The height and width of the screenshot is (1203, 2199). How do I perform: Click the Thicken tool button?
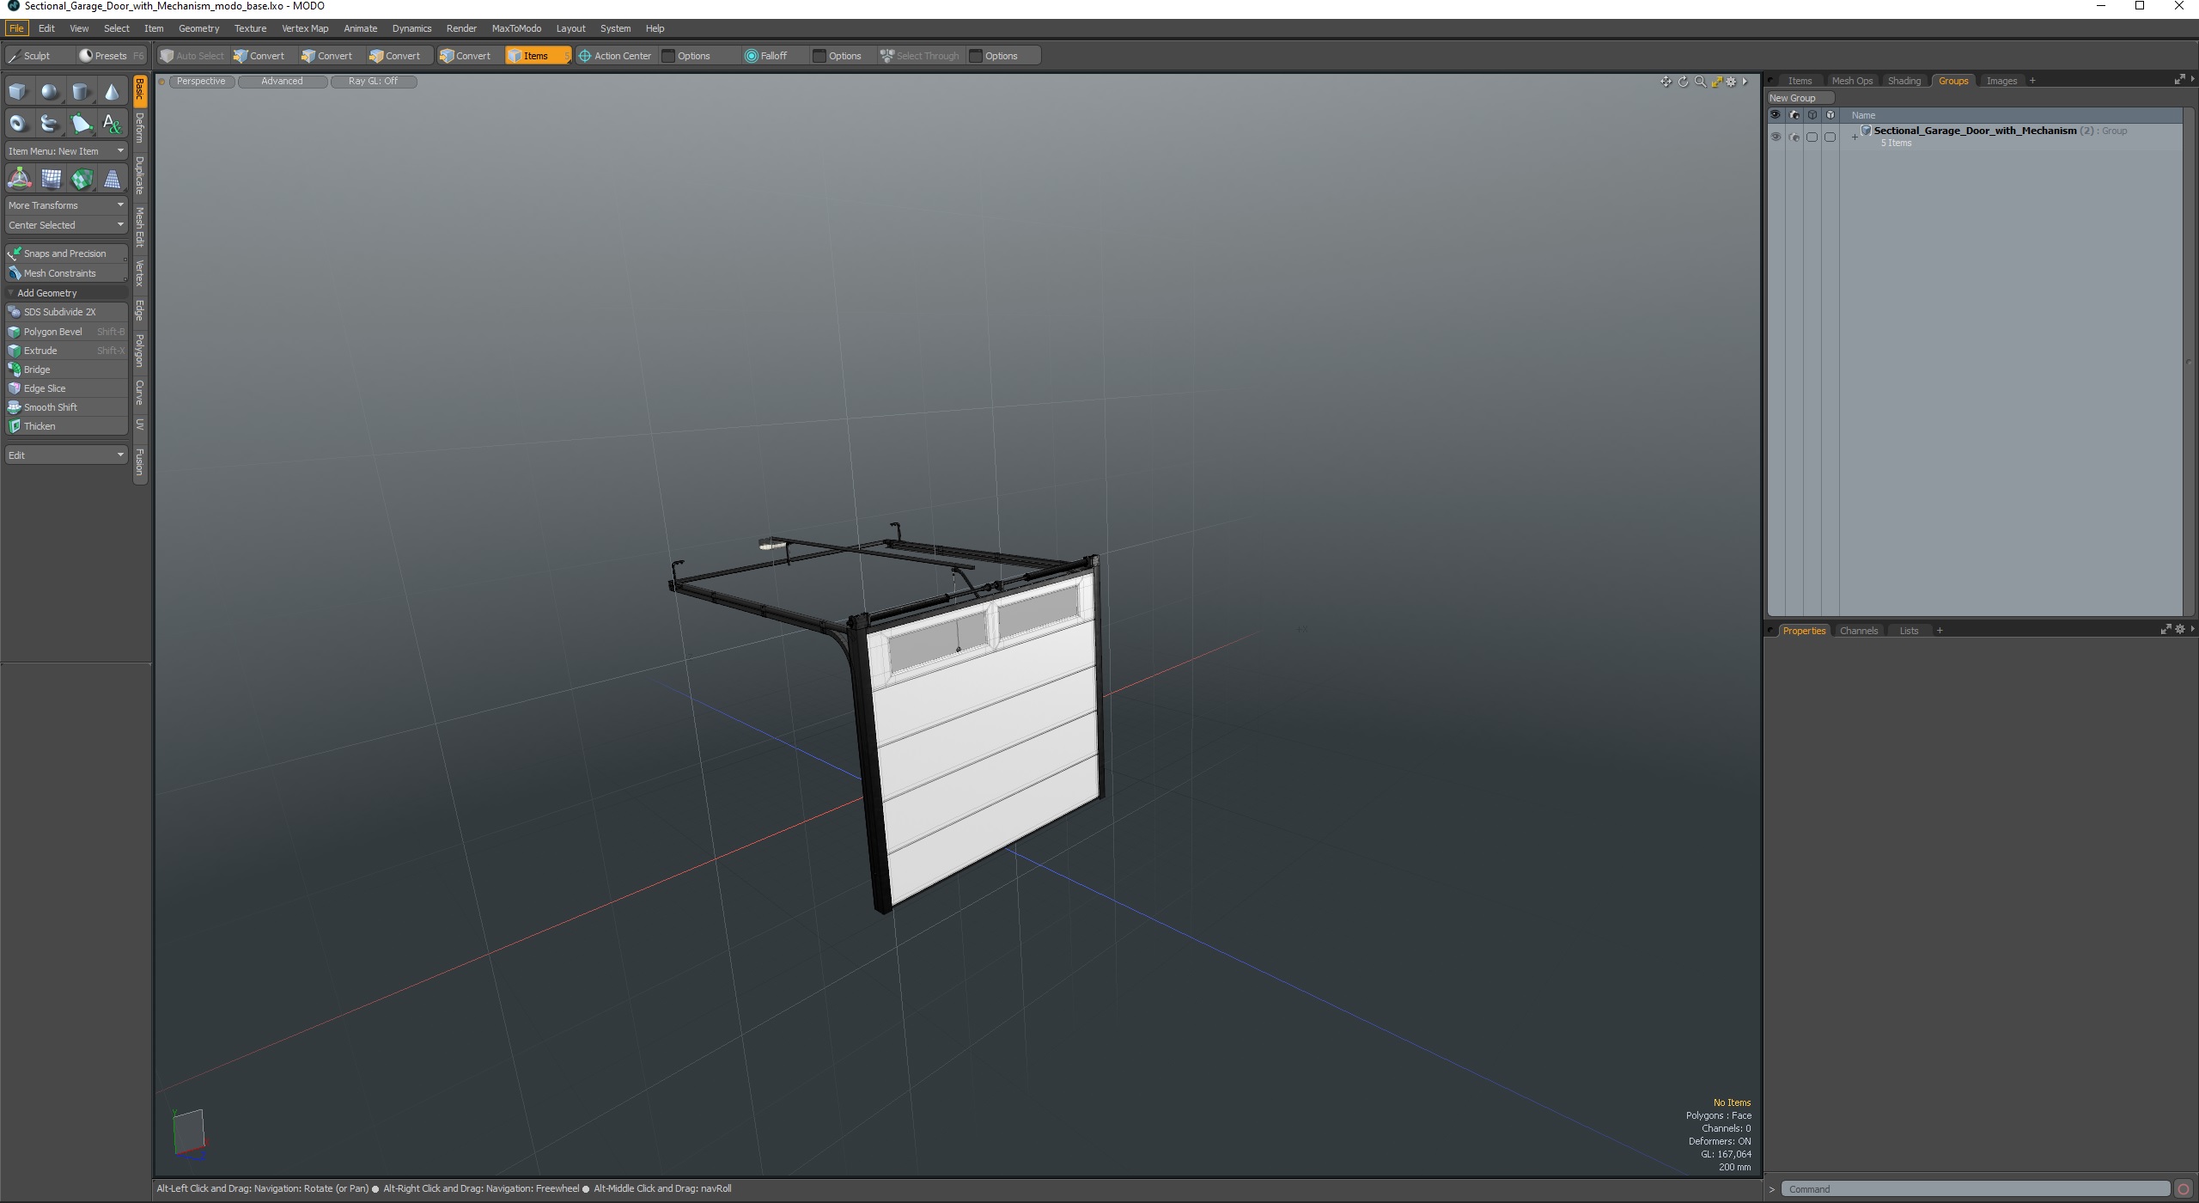click(x=66, y=426)
